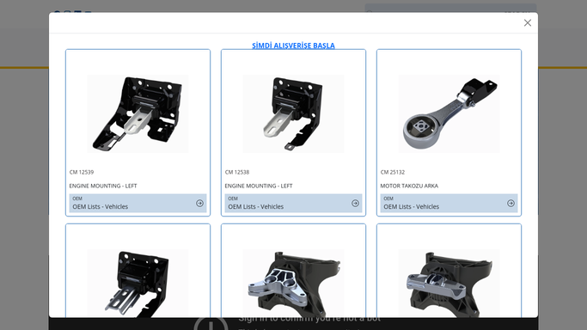Expand OEM Lists - Vehicles for CM 12538
Screen dimensions: 587x330
click(x=293, y=203)
